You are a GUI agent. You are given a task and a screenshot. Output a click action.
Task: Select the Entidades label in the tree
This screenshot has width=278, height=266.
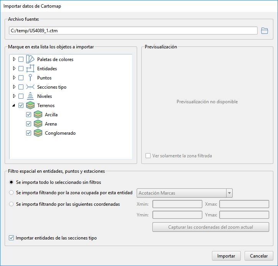point(47,69)
